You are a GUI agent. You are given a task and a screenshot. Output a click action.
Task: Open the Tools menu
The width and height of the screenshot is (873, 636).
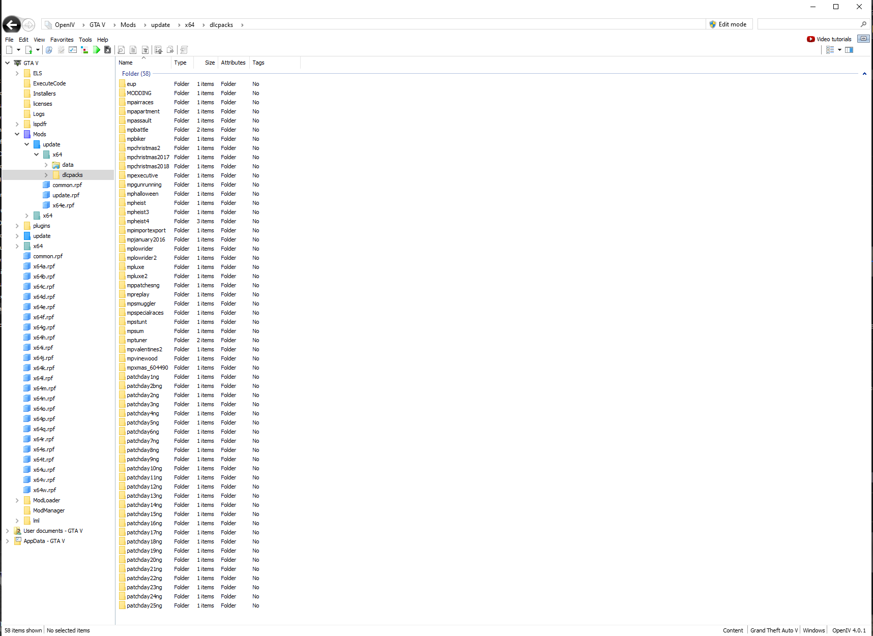[85, 40]
